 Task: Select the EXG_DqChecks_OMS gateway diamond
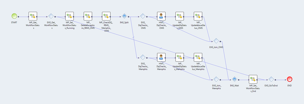coord(143,16)
